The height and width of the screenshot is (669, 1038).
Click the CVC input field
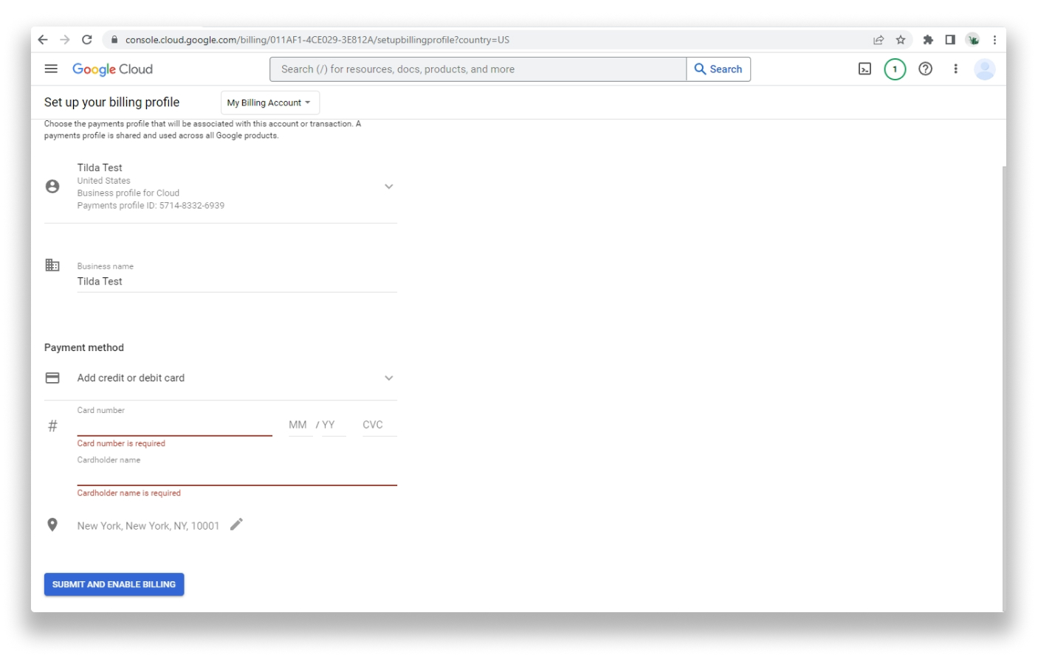click(379, 425)
